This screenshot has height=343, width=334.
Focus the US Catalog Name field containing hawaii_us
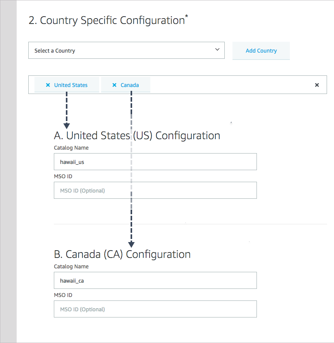[x=155, y=162]
